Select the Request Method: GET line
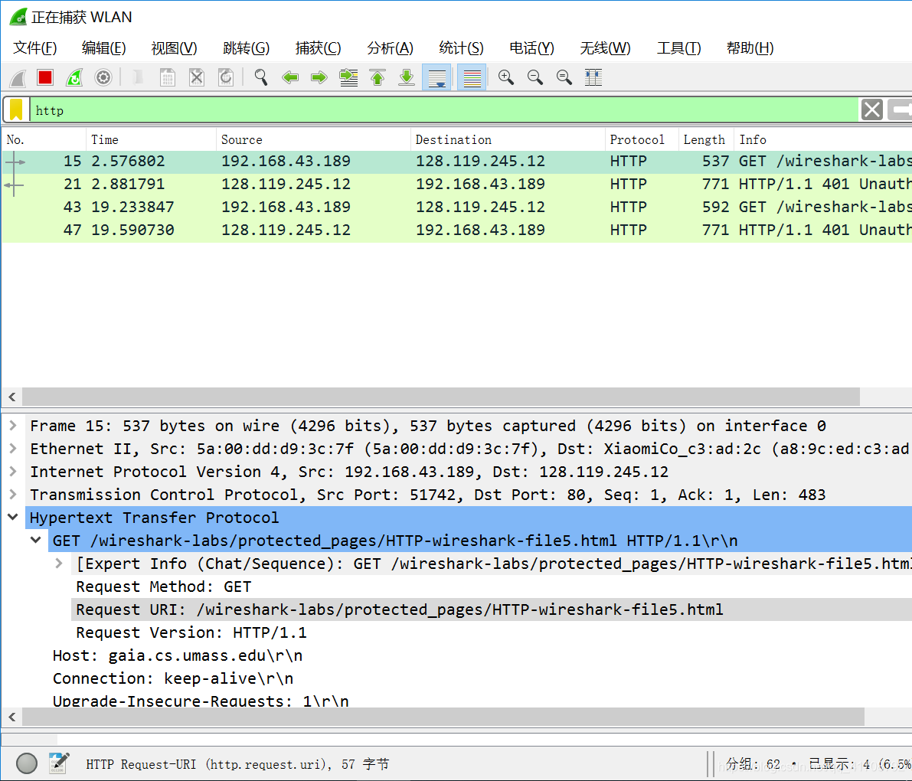Screen dimensions: 912x781 163,587
